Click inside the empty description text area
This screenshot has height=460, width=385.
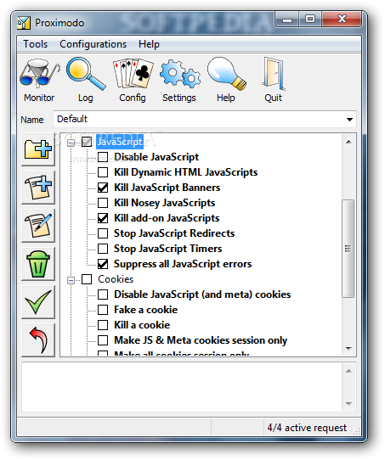coord(182,387)
